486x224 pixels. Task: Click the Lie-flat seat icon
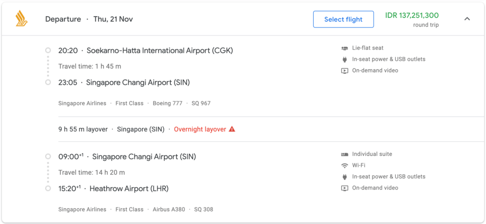tap(345, 48)
